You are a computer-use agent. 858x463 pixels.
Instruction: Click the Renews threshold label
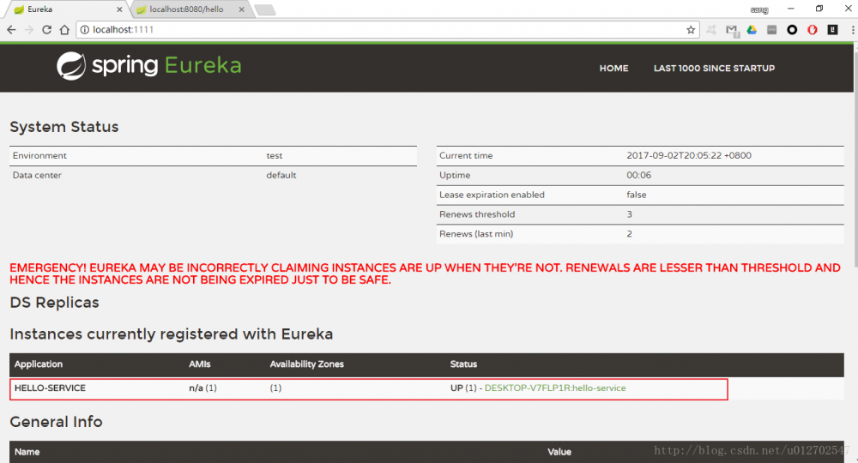477,214
